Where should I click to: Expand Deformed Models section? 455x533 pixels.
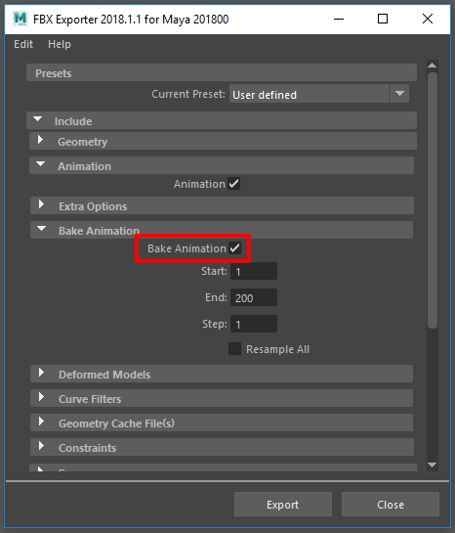[x=41, y=373]
